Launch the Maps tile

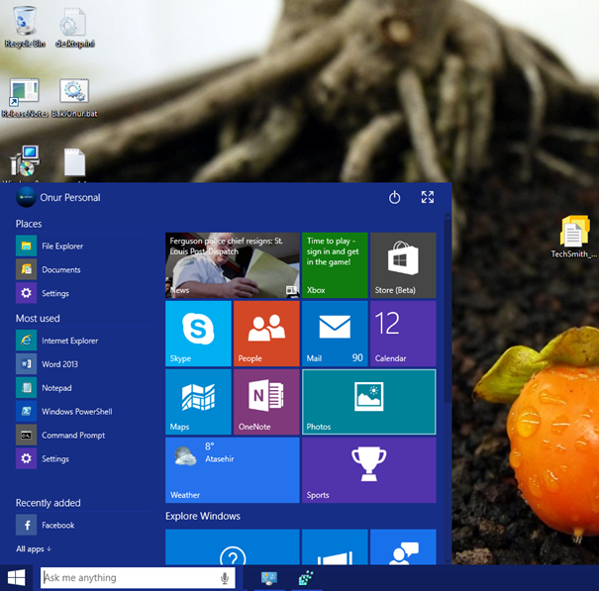point(198,402)
